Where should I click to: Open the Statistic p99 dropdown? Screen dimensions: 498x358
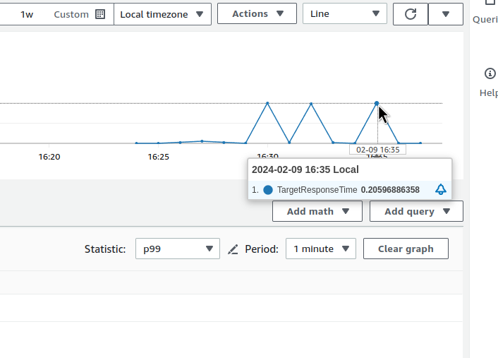178,249
